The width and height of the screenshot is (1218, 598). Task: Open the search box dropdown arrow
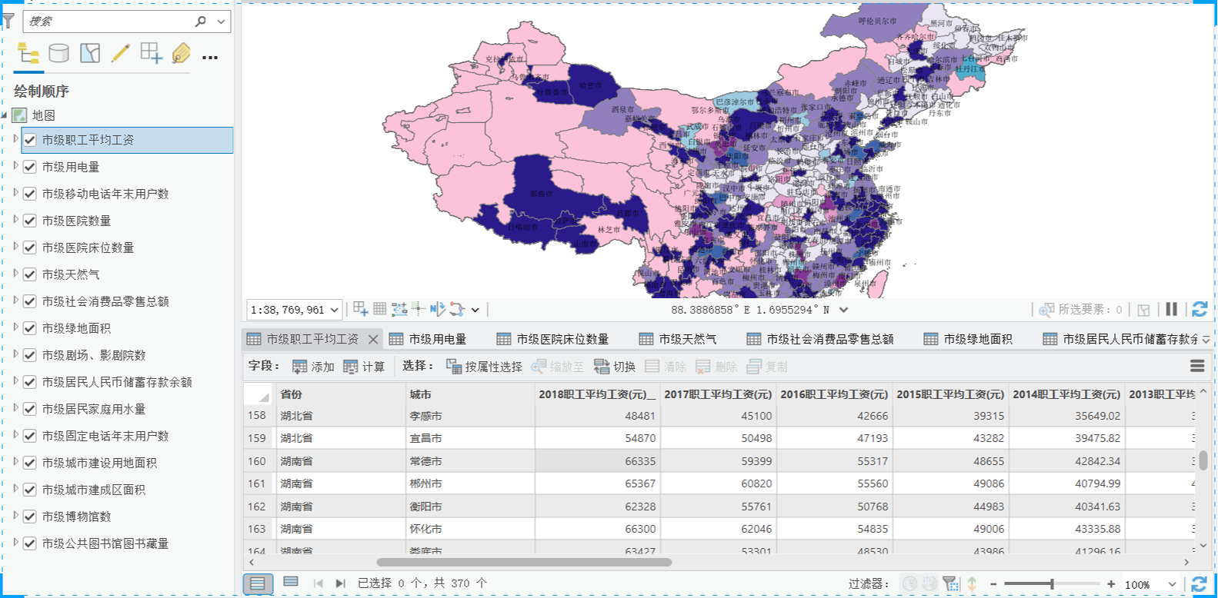click(222, 22)
